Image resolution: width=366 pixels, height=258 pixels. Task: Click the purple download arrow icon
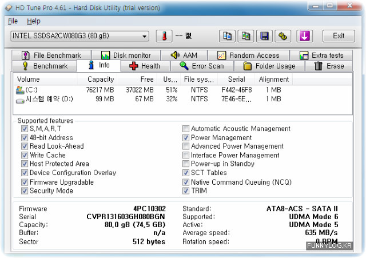(304, 36)
